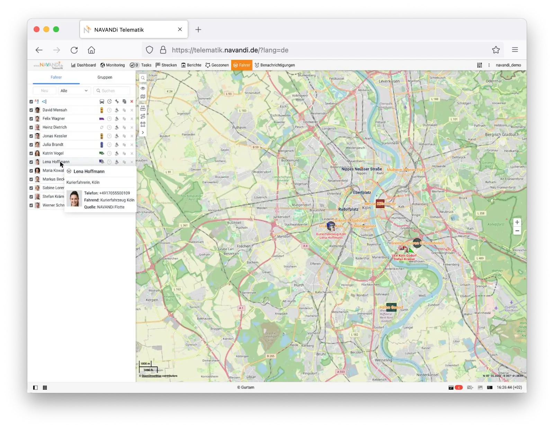
Task: Zoom in on the map with plus button
Action: 517,222
